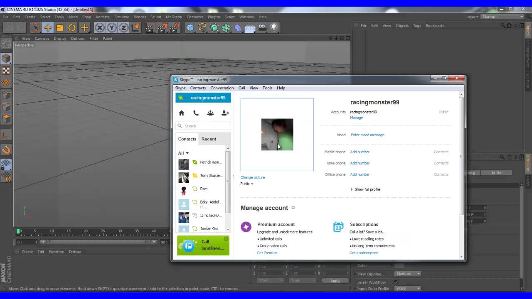The image size is (532, 299).
Task: Click the Get Premium link
Action: (x=267, y=253)
